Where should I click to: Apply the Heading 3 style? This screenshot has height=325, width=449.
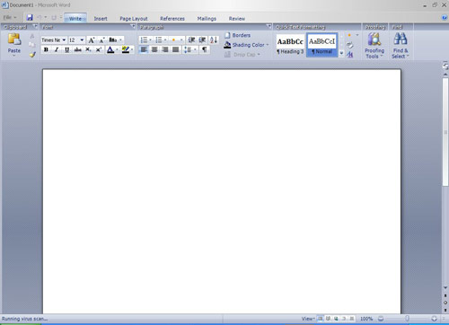[x=290, y=45]
